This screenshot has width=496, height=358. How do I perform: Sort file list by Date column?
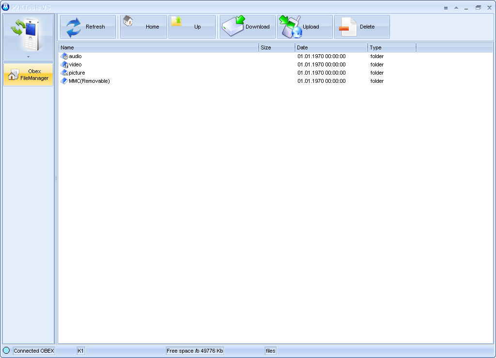[331, 47]
